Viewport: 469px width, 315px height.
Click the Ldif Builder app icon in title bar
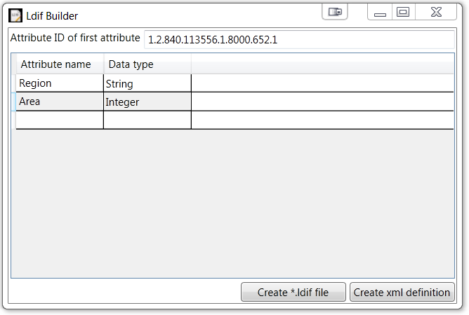[x=15, y=15]
